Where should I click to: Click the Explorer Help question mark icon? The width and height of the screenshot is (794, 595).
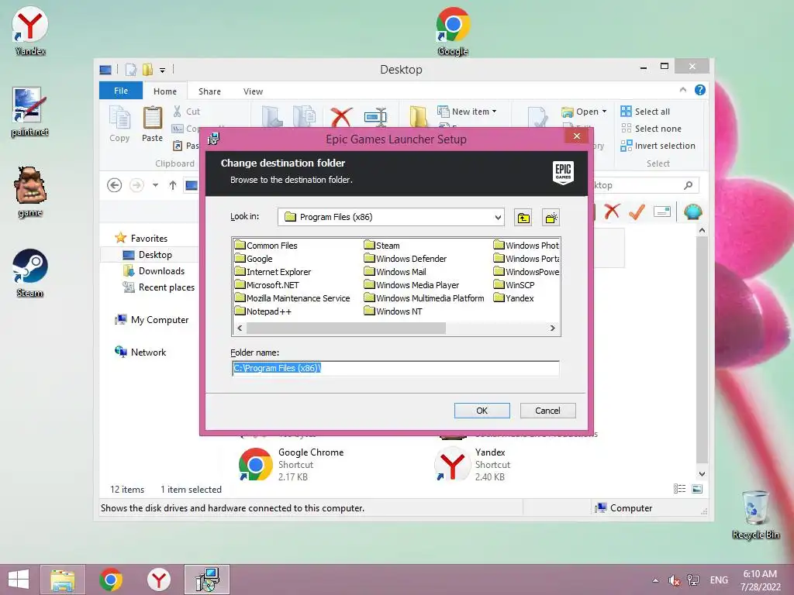(x=700, y=90)
